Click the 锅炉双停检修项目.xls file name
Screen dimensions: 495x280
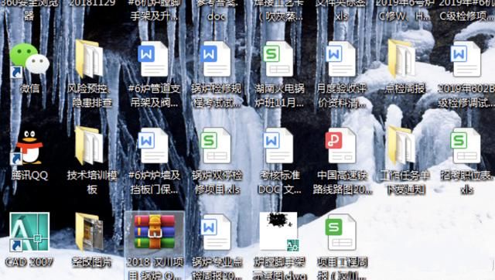(x=217, y=182)
